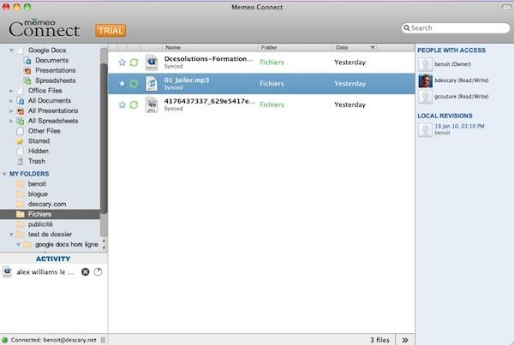
Task: Click activity progress spinner icon
Action: 98,272
